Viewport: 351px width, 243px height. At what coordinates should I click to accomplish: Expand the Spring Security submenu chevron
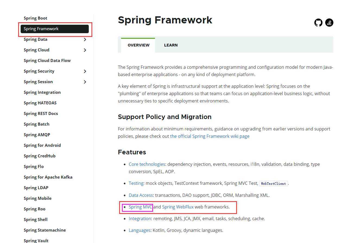pyautogui.click(x=85, y=71)
